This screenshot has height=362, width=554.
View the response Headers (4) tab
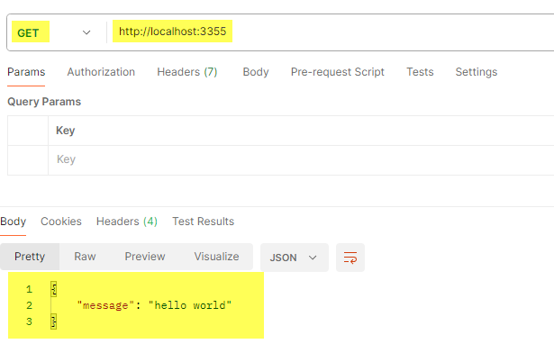pos(126,222)
